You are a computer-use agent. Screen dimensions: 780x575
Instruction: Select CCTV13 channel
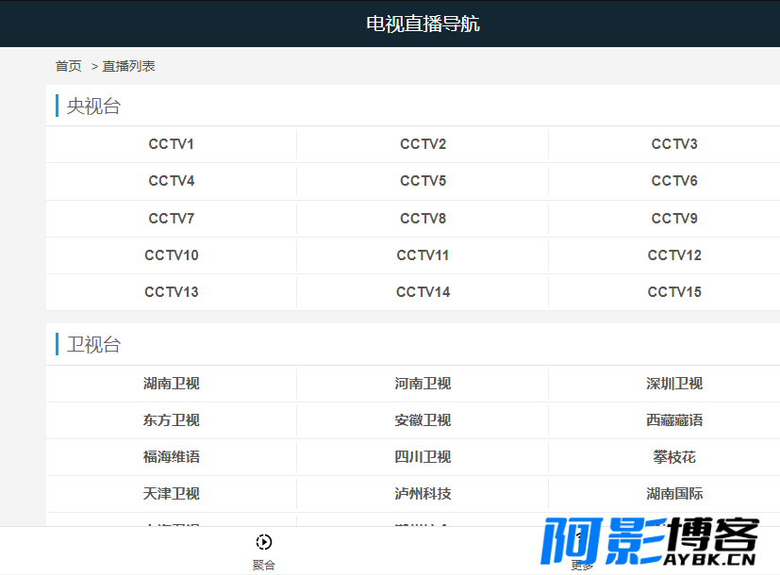point(171,291)
